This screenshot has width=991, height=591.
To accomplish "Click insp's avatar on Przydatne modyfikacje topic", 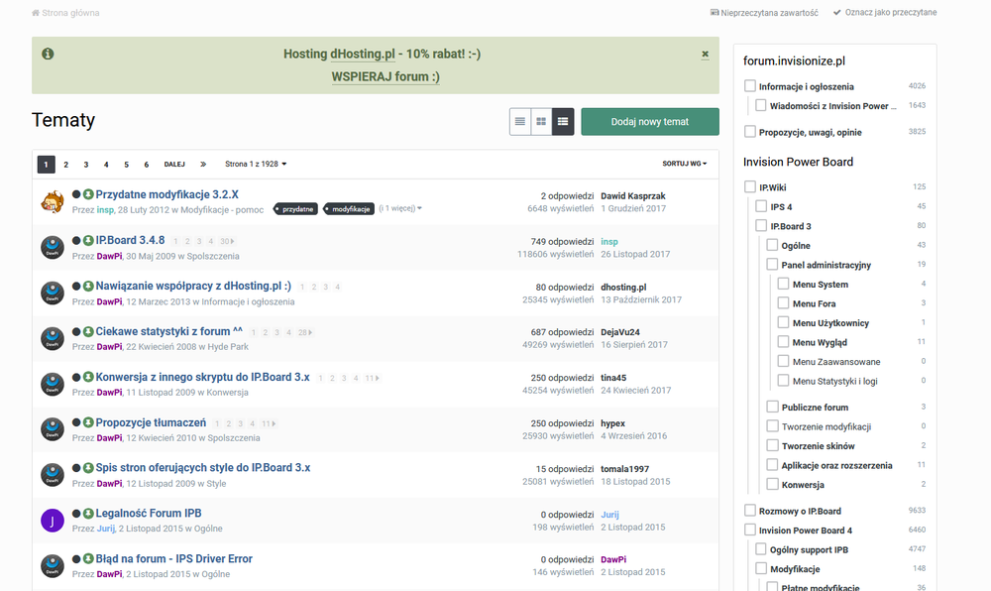I will tap(53, 202).
